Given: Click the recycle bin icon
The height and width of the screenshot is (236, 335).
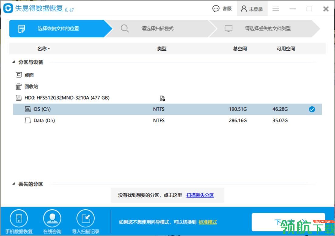Looking at the screenshot, I should (19, 86).
